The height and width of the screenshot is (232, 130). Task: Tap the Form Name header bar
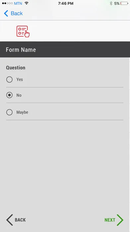click(x=65, y=49)
